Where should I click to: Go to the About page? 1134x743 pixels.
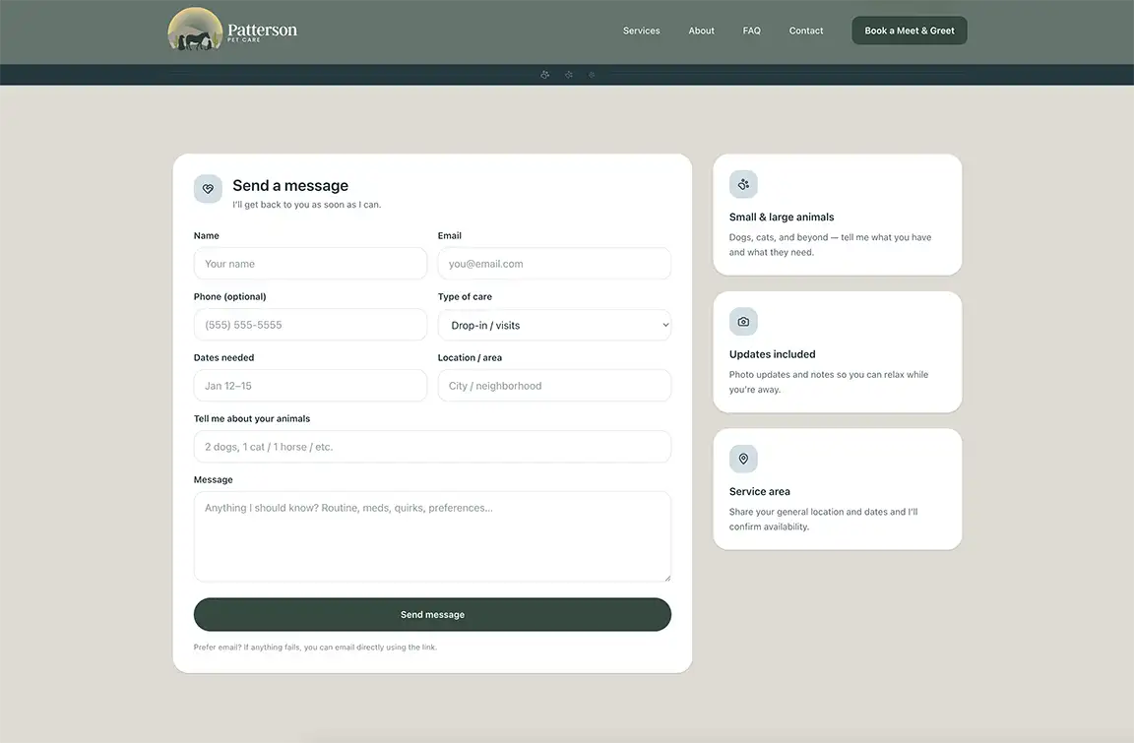coord(701,31)
